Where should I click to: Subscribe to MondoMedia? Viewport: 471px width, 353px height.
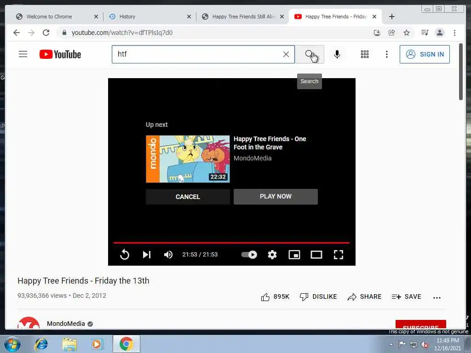[x=420, y=325]
